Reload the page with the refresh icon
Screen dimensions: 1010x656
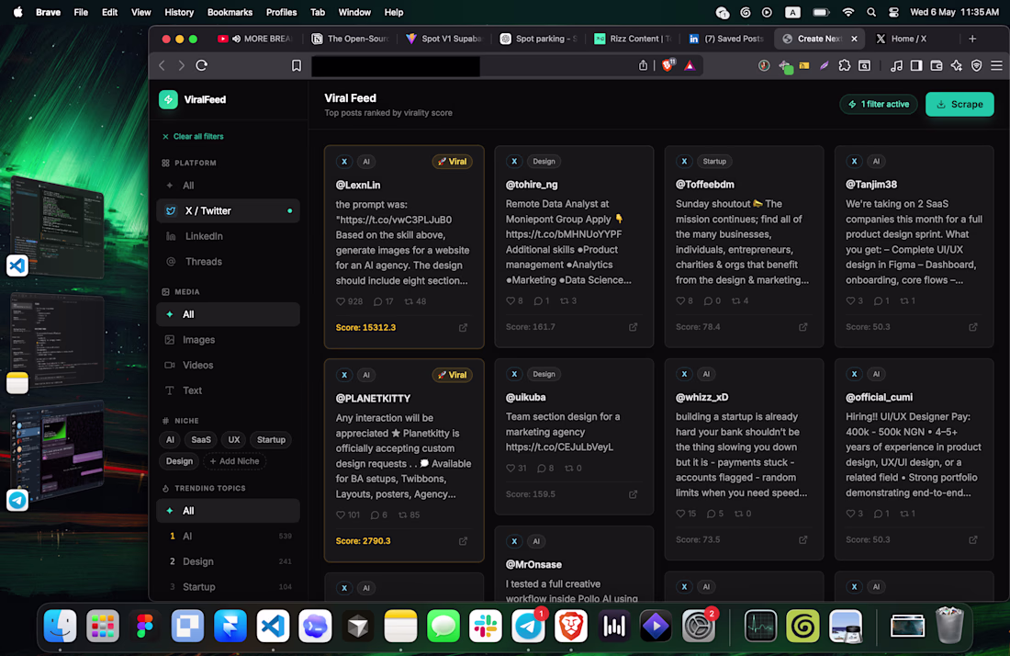point(202,65)
